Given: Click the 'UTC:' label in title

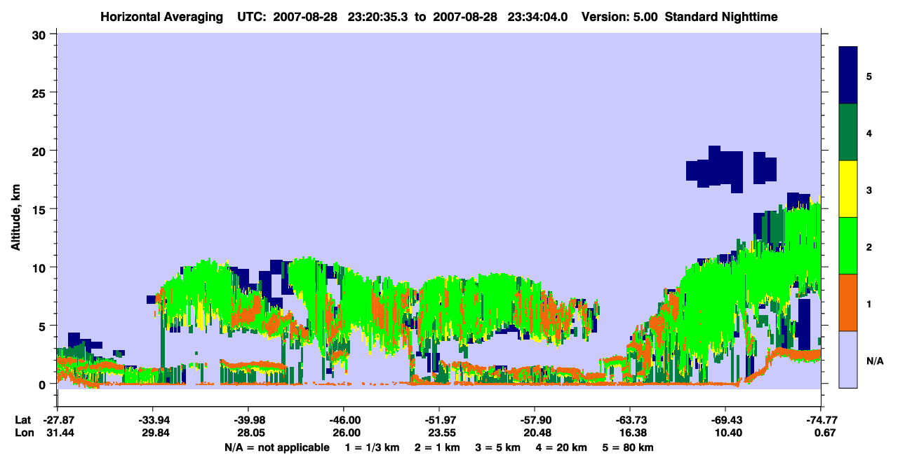Looking at the screenshot, I should [252, 16].
